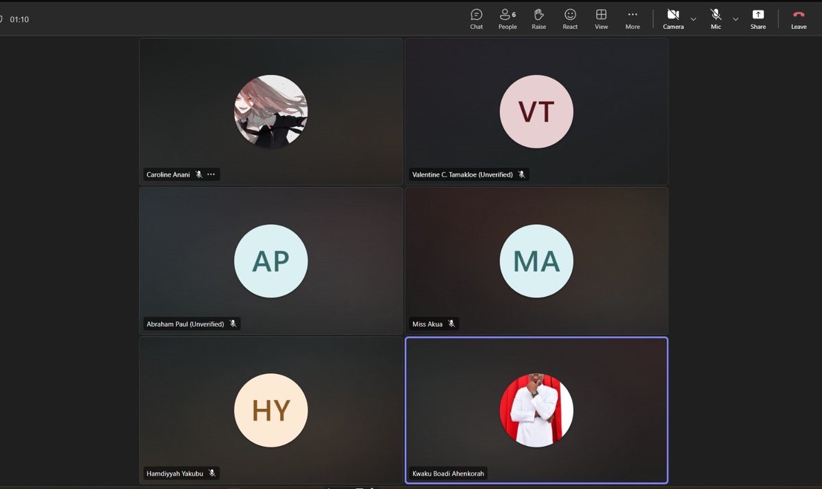Click Valentine C. Tamakloe's muted mic icon
This screenshot has width=822, height=489.
pyautogui.click(x=521, y=175)
